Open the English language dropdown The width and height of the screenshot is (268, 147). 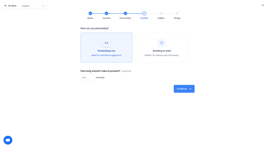click(33, 6)
